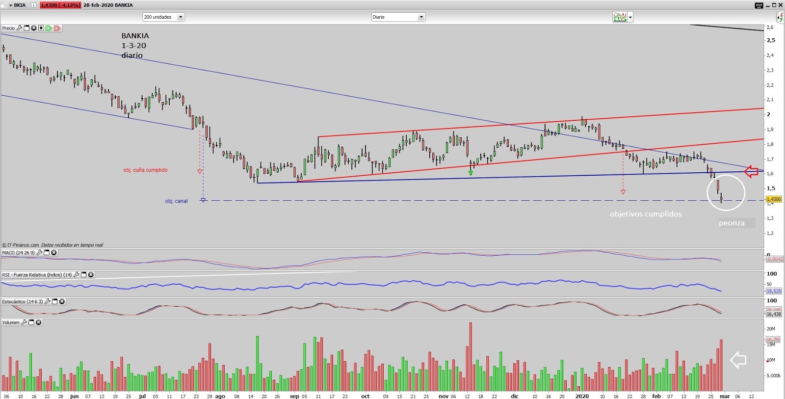Screen dimensions: 785x399
Task: Click the '2020' date axis label
Action: point(582,396)
